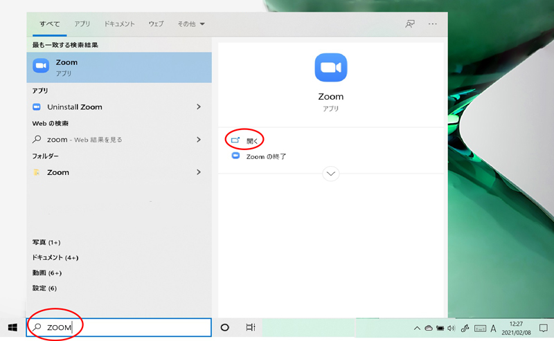554x341 pixels.
Task: Click the Windows Start button
Action: pyautogui.click(x=12, y=328)
